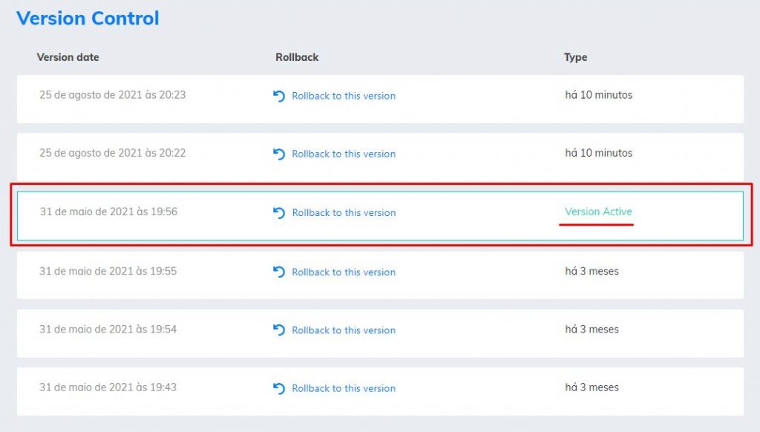Click rollback arrow icon for 31 de maio 19:56
This screenshot has width=760, height=432.
(279, 213)
